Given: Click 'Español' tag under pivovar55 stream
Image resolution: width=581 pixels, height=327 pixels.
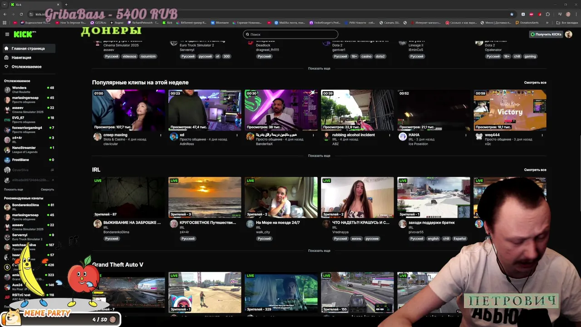Looking at the screenshot, I should coord(459,239).
